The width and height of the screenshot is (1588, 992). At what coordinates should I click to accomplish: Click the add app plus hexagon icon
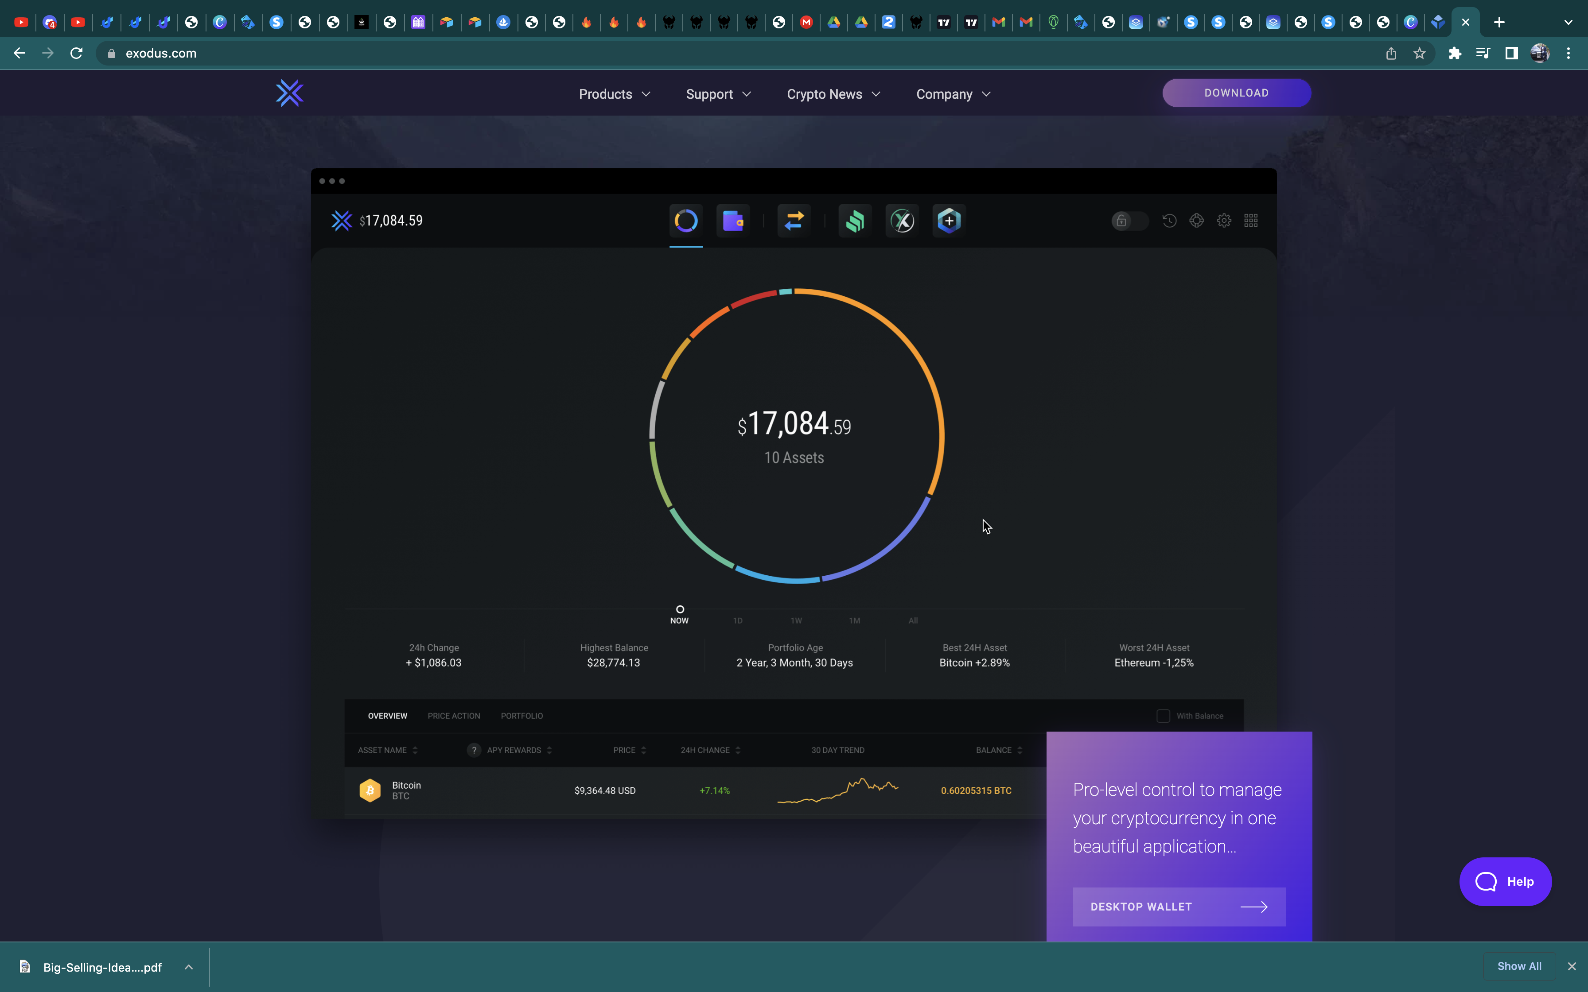pos(949,221)
